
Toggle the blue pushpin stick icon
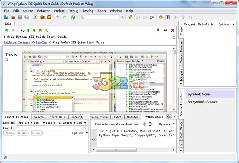pyautogui.click(x=158, y=30)
